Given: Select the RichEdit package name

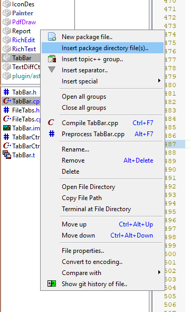Looking at the screenshot, I should click(23, 40).
